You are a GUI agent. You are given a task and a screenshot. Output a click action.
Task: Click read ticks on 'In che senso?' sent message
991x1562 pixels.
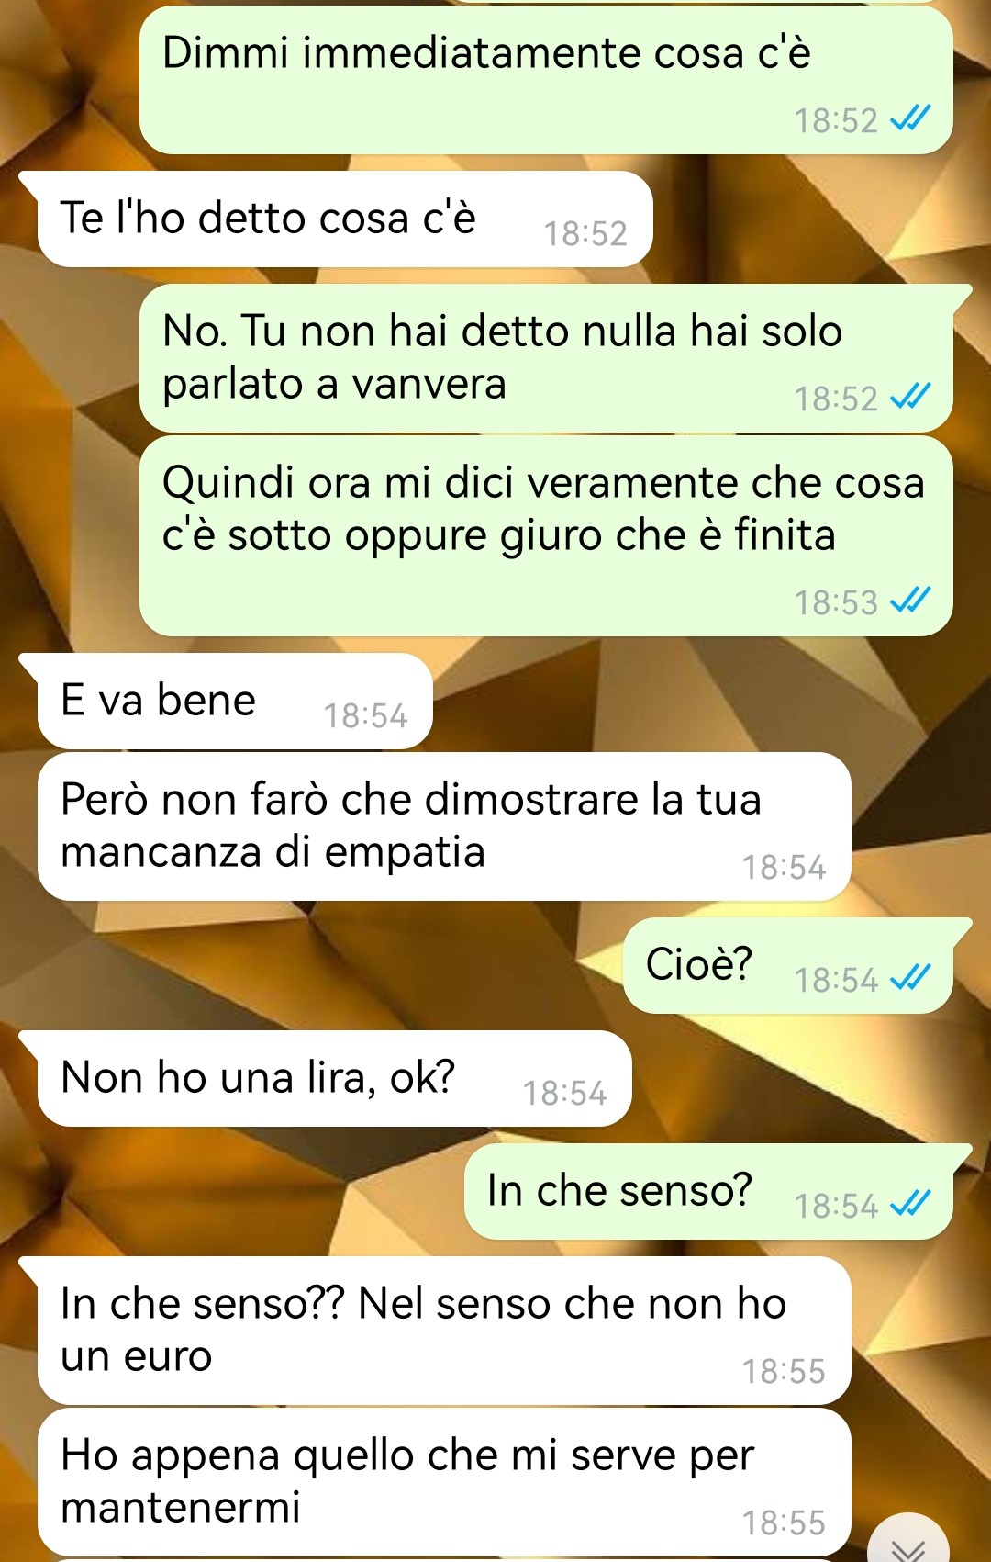tap(910, 1205)
